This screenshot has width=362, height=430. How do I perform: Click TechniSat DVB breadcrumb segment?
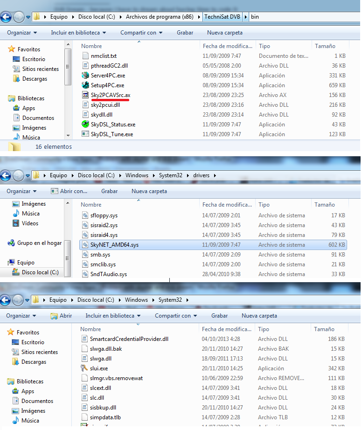click(222, 17)
